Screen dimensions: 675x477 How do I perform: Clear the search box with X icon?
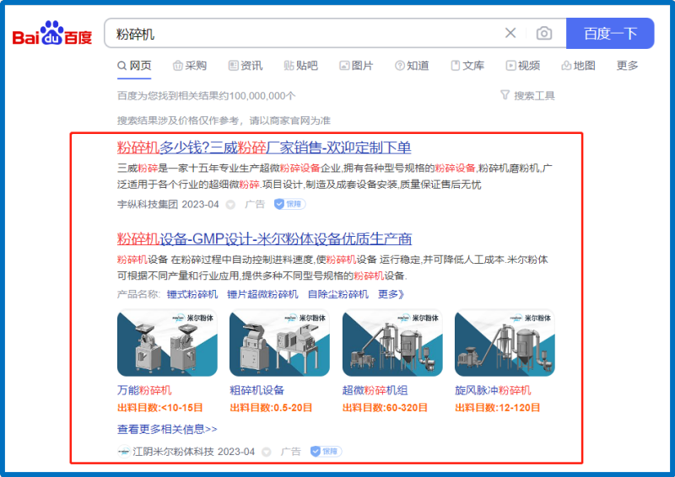pyautogui.click(x=510, y=34)
